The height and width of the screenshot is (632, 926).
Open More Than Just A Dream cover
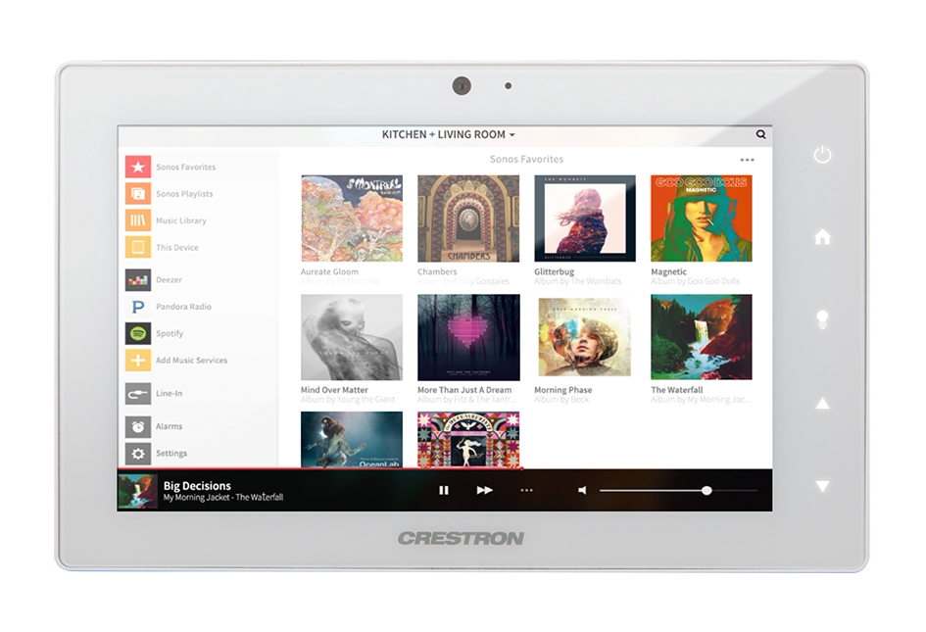469,337
